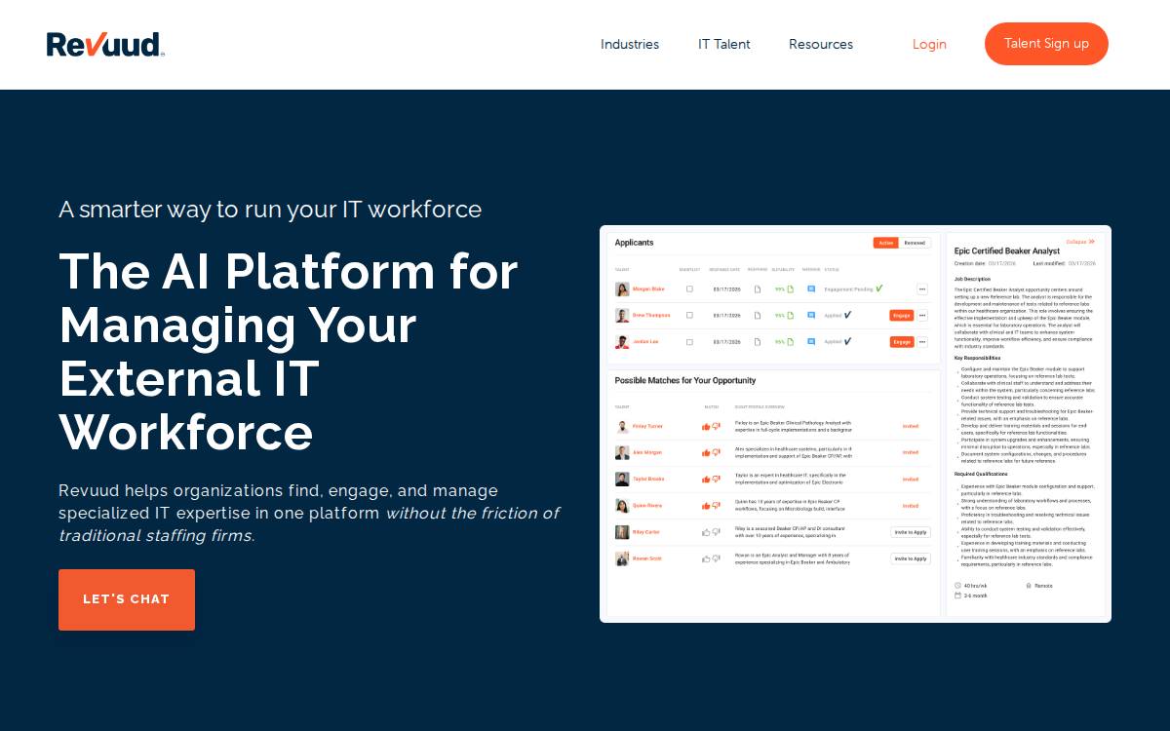This screenshot has height=731, width=1170.
Task: Open the Resources menu
Action: click(821, 44)
